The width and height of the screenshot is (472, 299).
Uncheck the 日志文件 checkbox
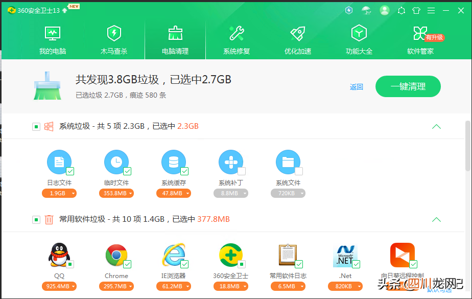(x=70, y=171)
